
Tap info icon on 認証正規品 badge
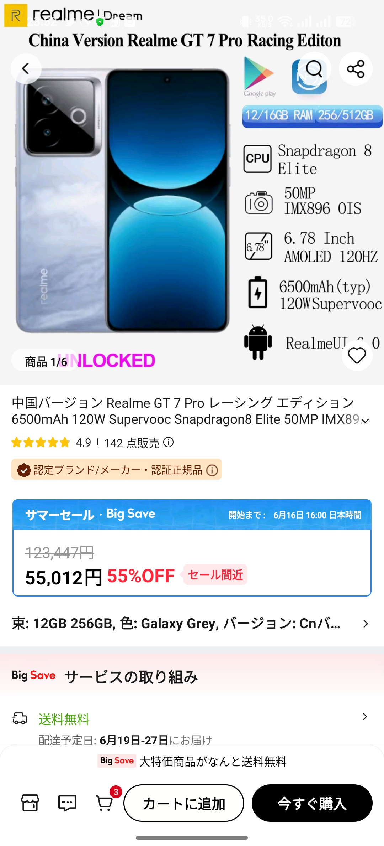pyautogui.click(x=212, y=470)
